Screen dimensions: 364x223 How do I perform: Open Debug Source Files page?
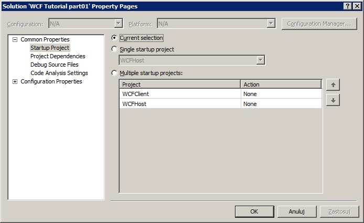tap(55, 65)
